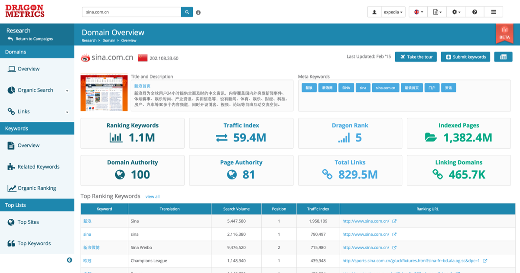
Task: Open the hamburger menu at top right
Action: [x=494, y=12]
